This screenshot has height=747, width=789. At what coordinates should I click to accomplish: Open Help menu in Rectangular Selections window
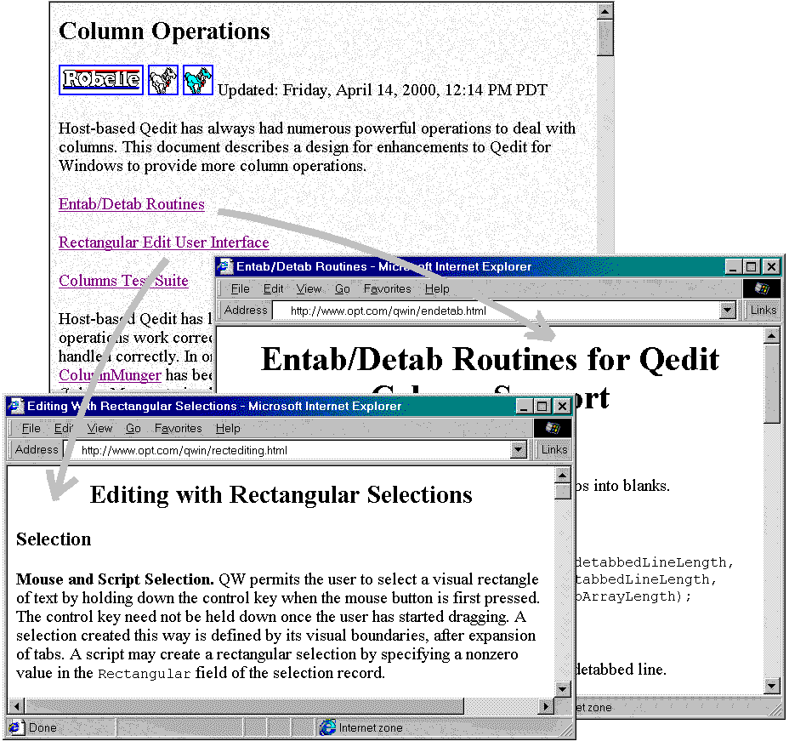point(228,428)
